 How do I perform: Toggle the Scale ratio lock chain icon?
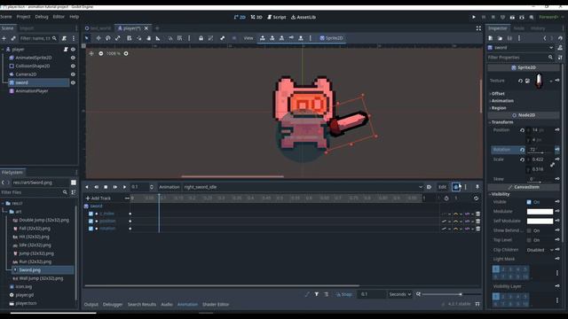tap(552, 165)
